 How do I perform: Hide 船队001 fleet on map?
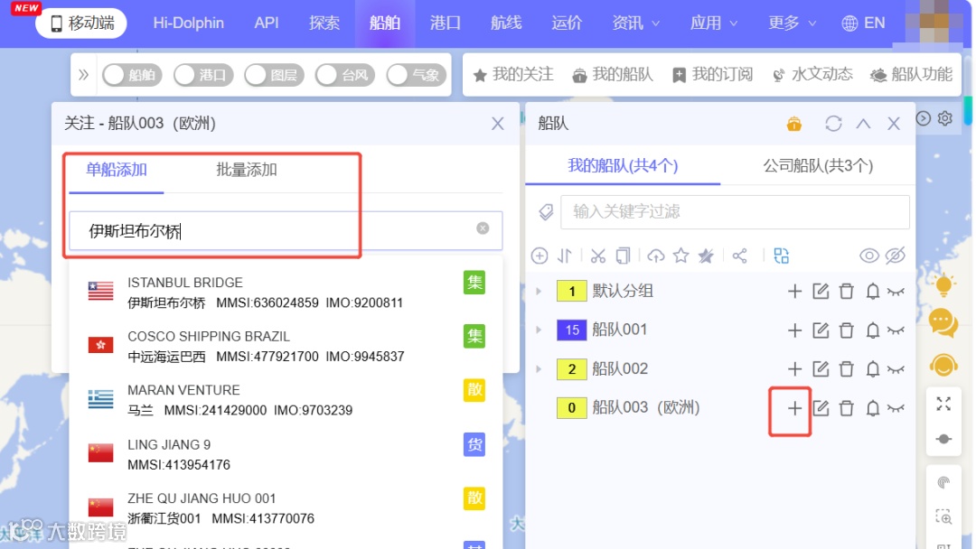click(x=896, y=330)
